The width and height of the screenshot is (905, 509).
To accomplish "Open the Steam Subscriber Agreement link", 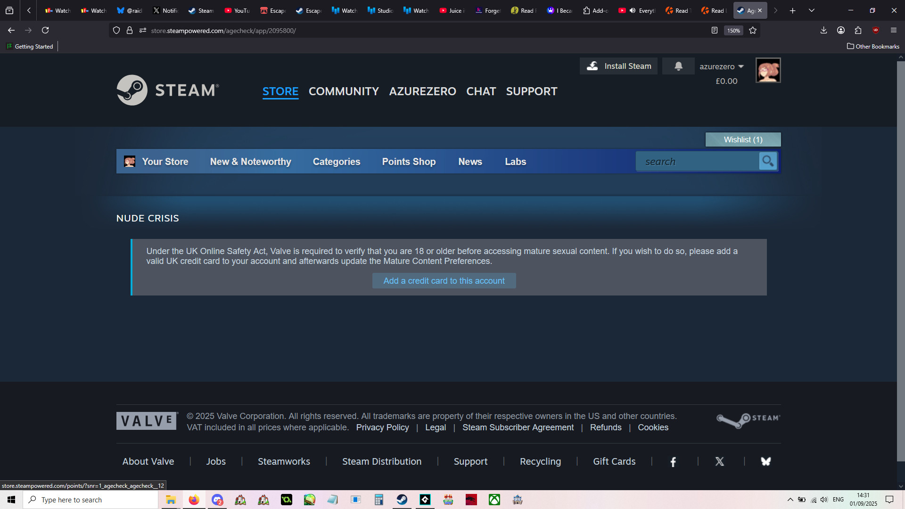I will tap(518, 427).
